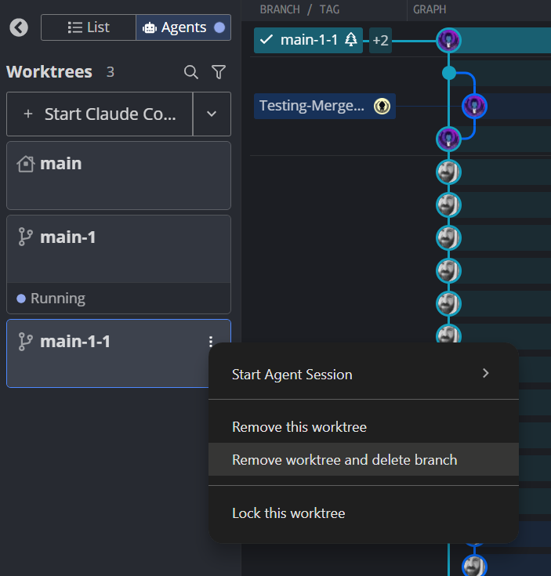The image size is (551, 576).
Task: Open worktree filter funnel icon
Action: (x=219, y=72)
